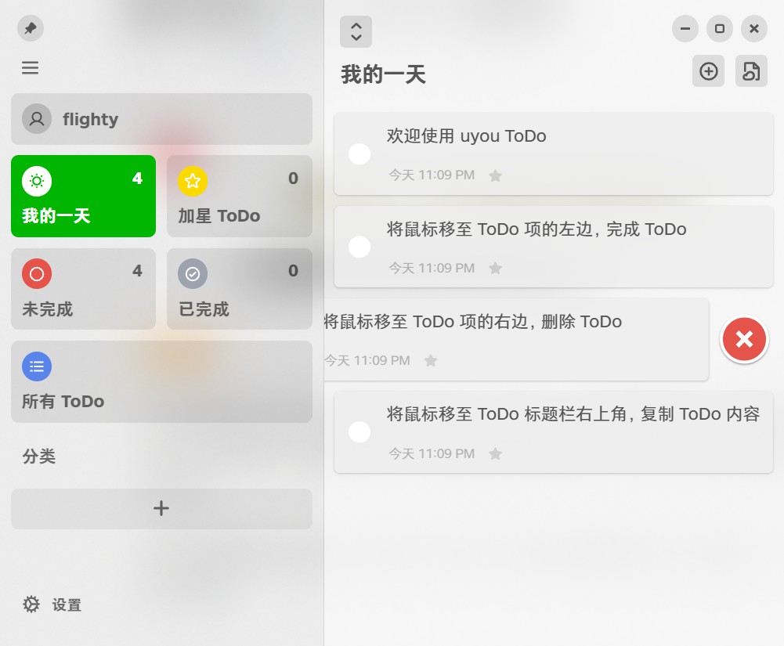The height and width of the screenshot is (646, 784).
Task: Star the 完成 ToDo instruction item
Action: click(495, 269)
